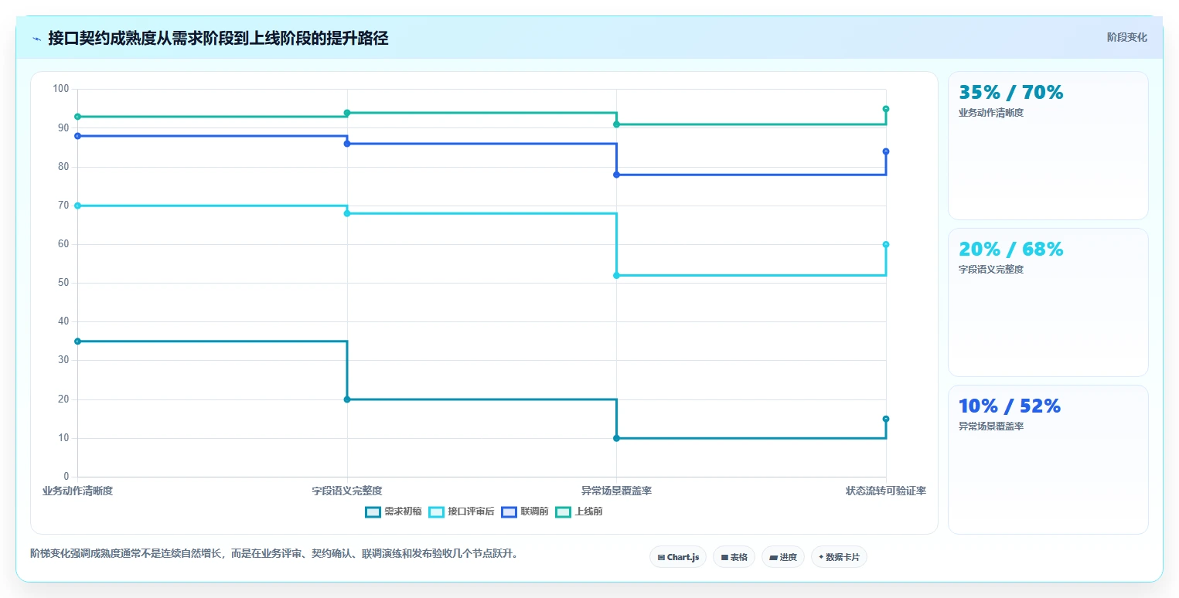Select the 联调前 point at 状态流转可验证率 (84)
The width and height of the screenshot is (1179, 598).
point(886,151)
